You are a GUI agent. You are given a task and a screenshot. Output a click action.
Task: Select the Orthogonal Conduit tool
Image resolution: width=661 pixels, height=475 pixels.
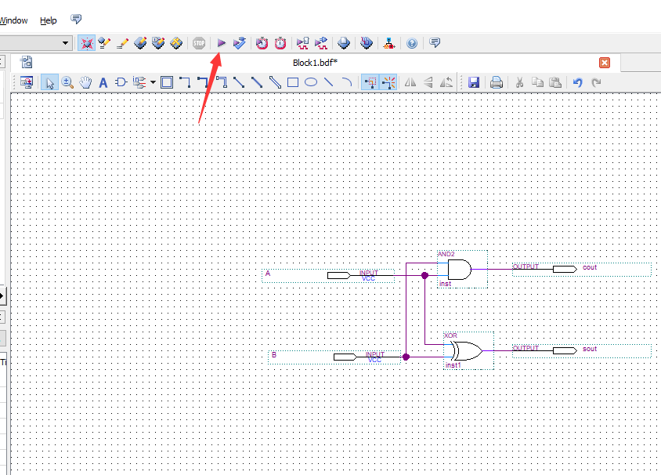tap(222, 82)
